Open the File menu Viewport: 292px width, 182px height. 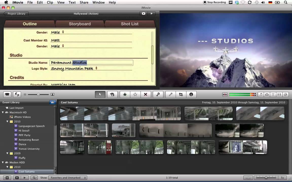[x=30, y=3]
